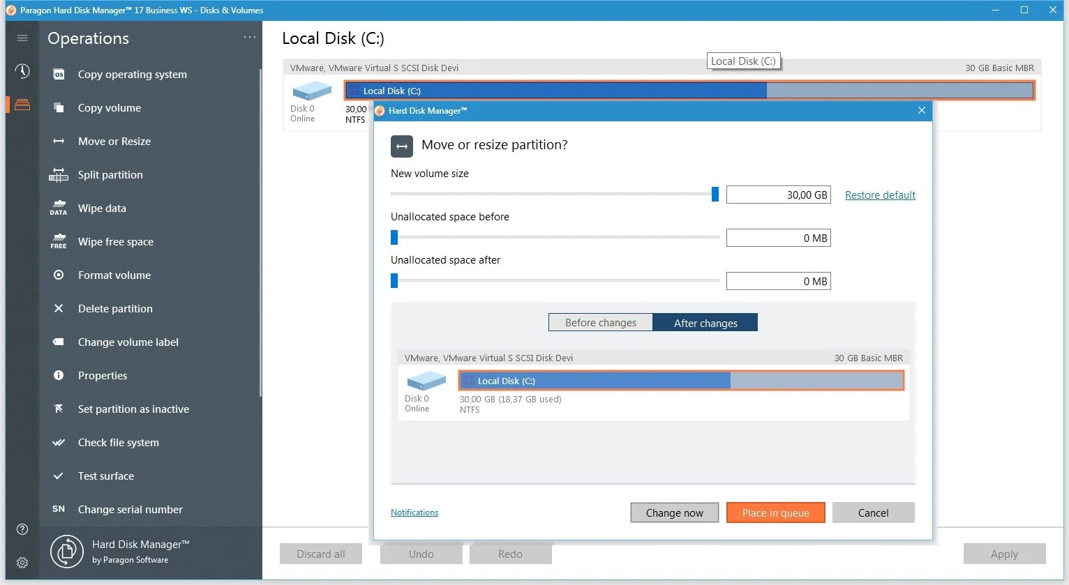Open the Operations more options ellipsis
Viewport: 1069px width, 585px height.
click(250, 37)
